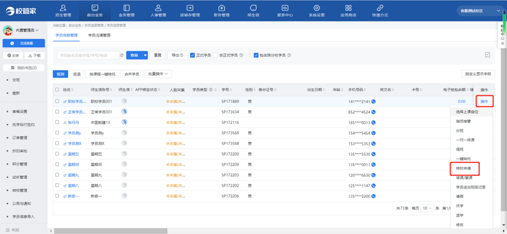Viewport: 507px width, 234px height.
Task: Click the 重置 reset button
Action: point(158,55)
